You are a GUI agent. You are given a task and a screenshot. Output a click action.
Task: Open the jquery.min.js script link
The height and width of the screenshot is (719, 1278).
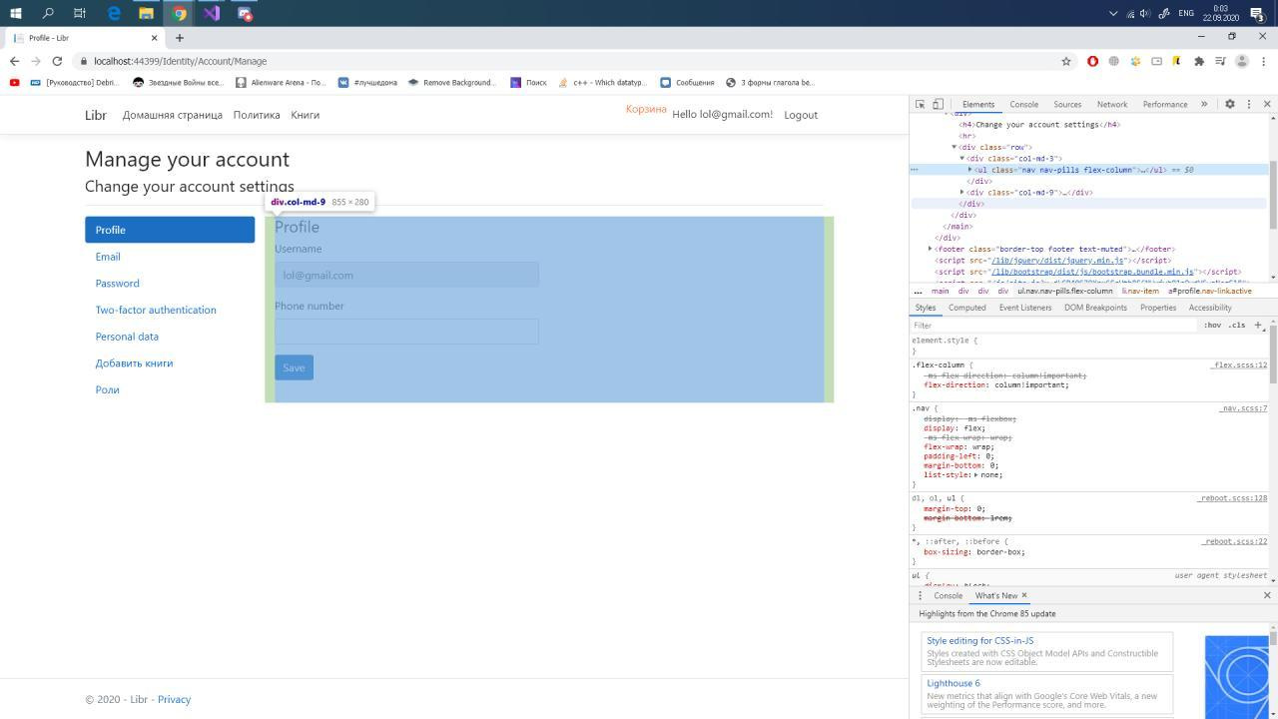point(1057,260)
